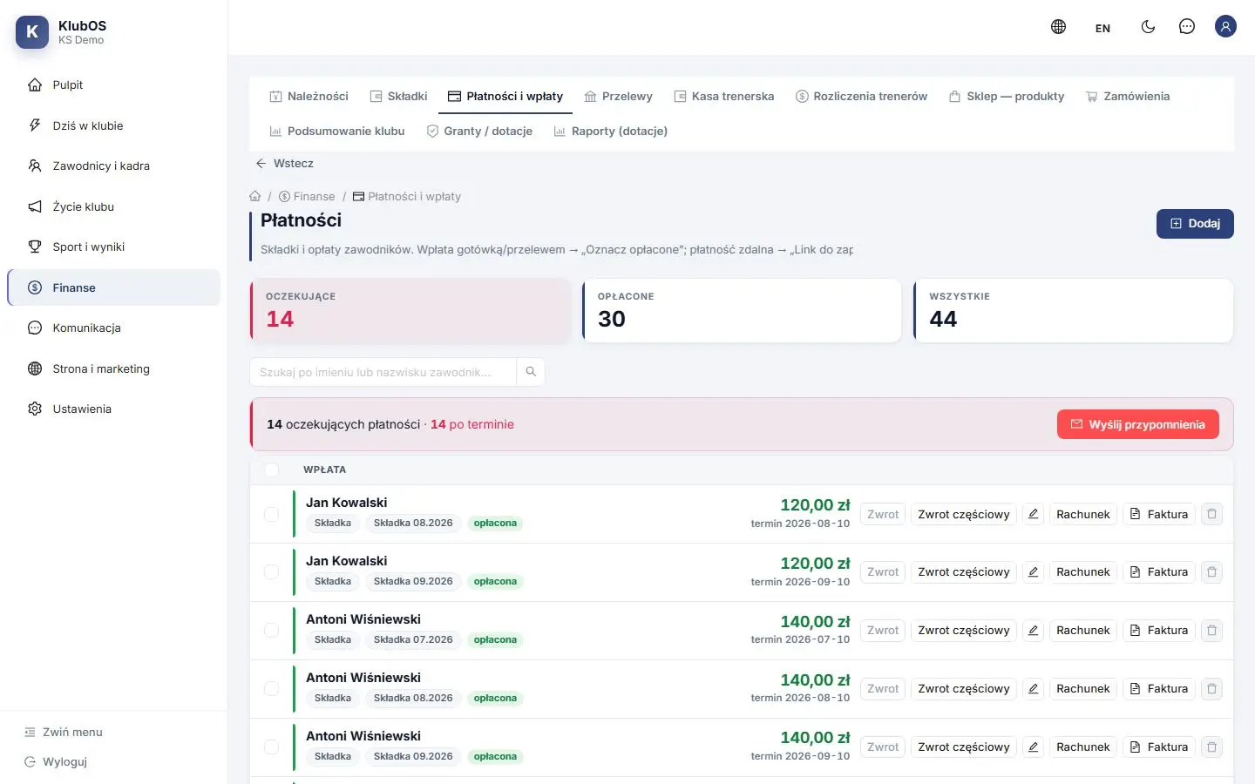The height and width of the screenshot is (784, 1255).
Task: Edit Antoni Wiśniewski Składka 07.2026 payment
Action: pos(1033,631)
